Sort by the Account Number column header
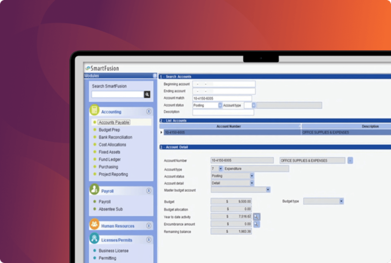 click(230, 126)
